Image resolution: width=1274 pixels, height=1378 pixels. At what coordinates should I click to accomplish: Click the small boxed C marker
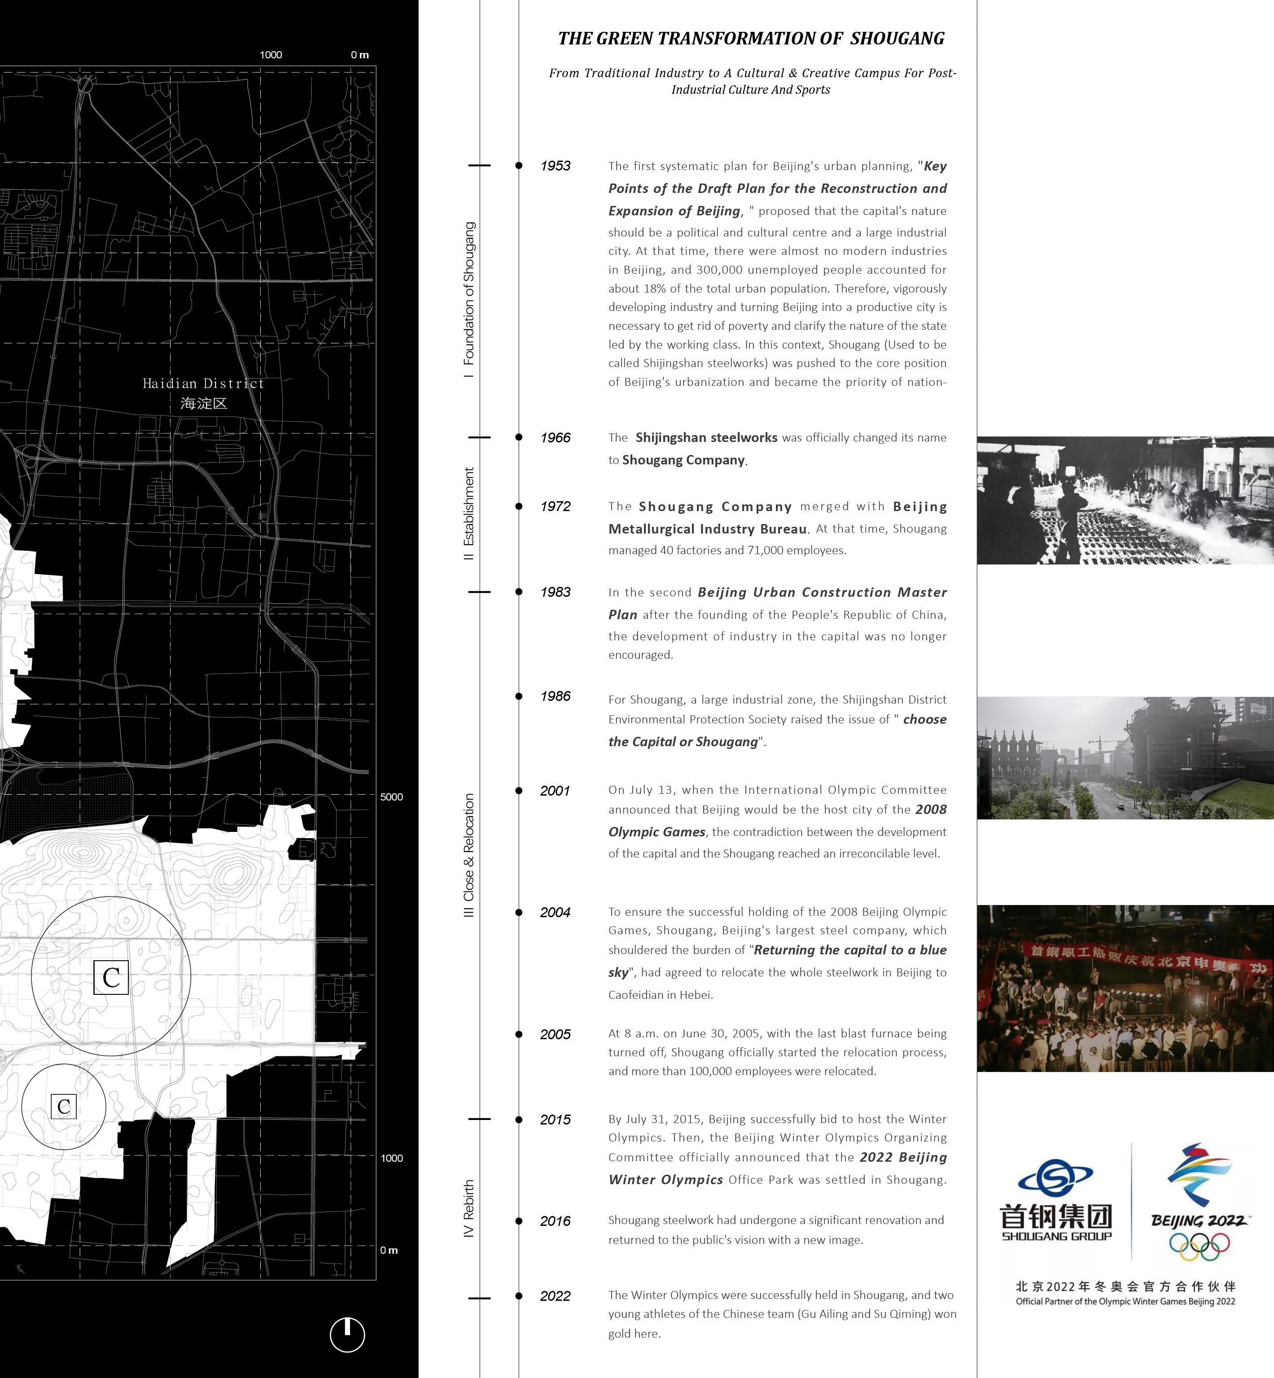(63, 1107)
